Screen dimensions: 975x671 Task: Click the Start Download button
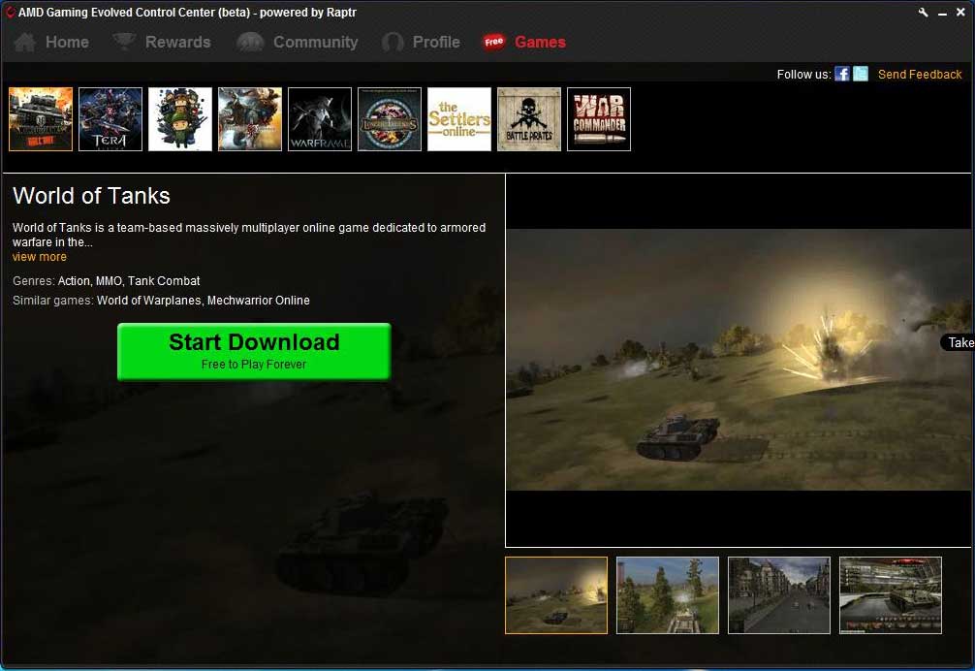[x=254, y=351]
